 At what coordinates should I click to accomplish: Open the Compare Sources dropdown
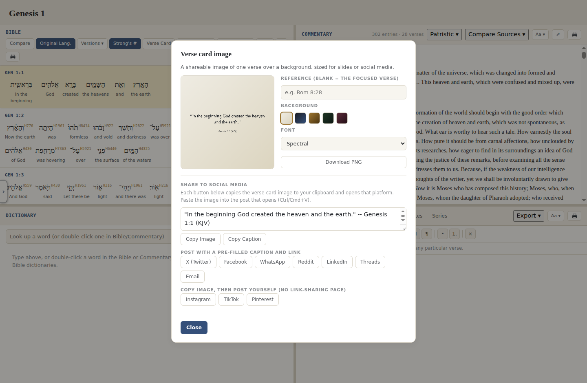click(497, 34)
